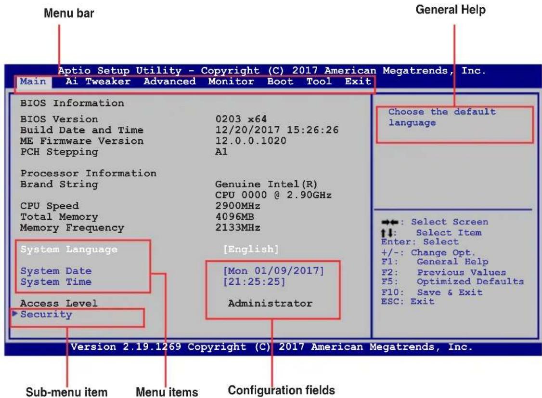This screenshot has width=542, height=398.
Task: Open the Ai Tweaker menu
Action: pyautogui.click(x=98, y=82)
